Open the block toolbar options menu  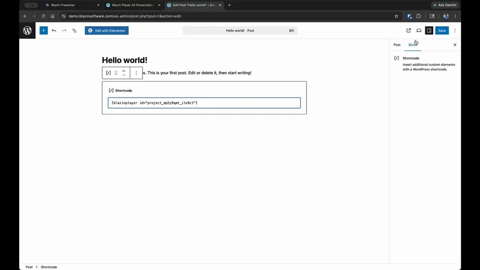[136, 73]
